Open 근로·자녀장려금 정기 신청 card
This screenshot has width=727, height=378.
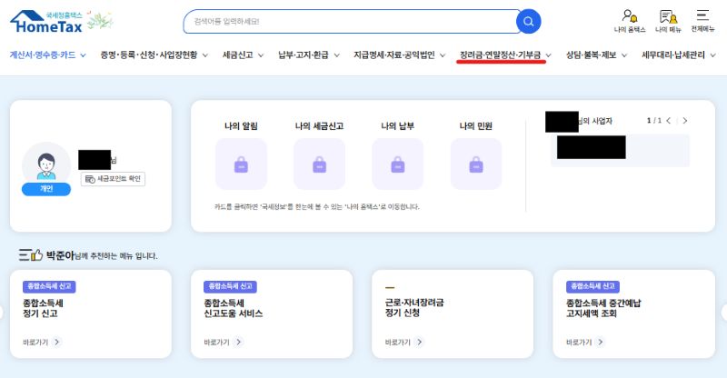click(x=453, y=314)
